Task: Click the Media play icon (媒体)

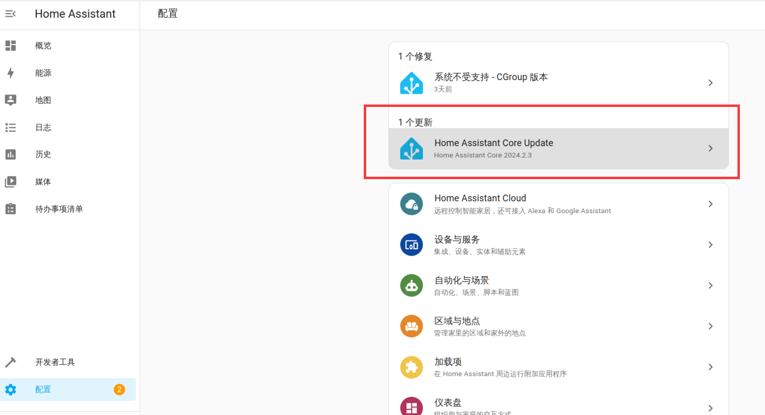Action: coord(11,182)
